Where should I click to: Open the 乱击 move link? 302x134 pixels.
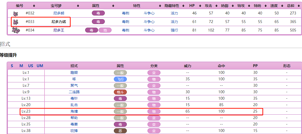point(74,105)
